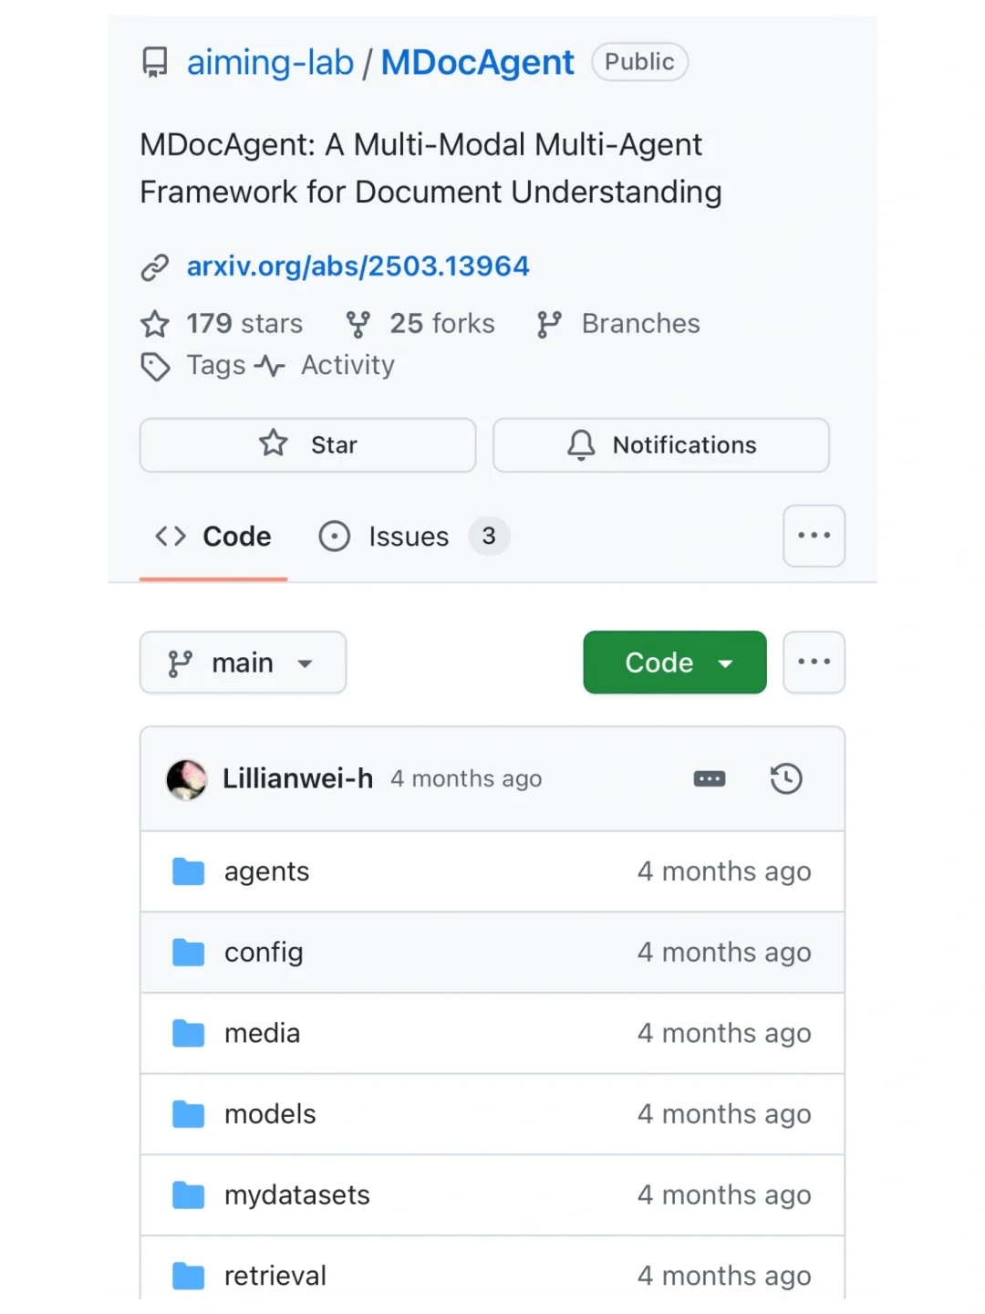Click the models folder icon
Screen dimensions: 985x1314
189,1114
